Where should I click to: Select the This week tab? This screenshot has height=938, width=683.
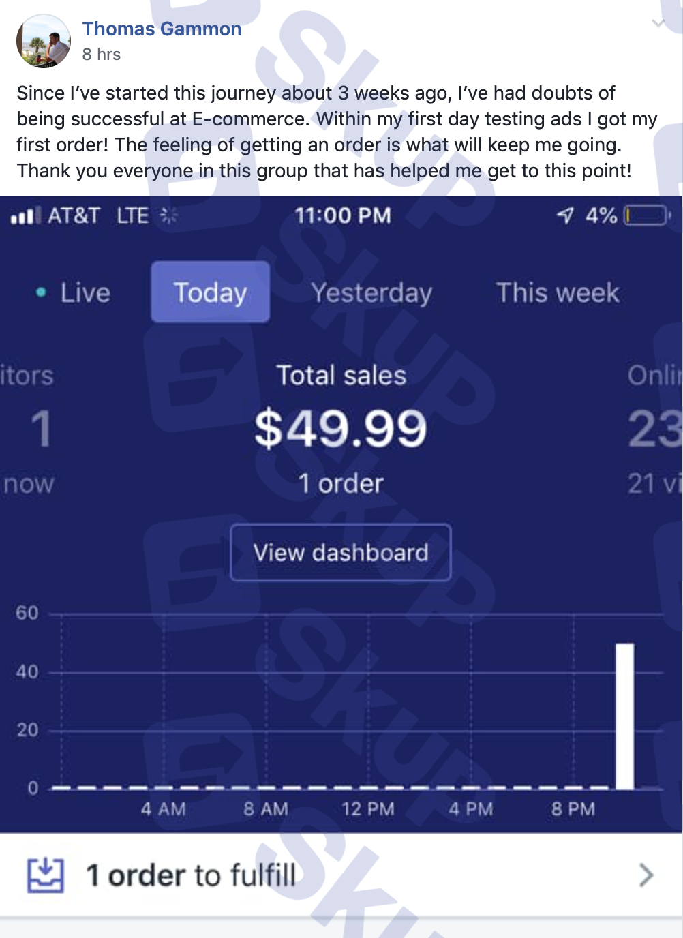click(558, 292)
